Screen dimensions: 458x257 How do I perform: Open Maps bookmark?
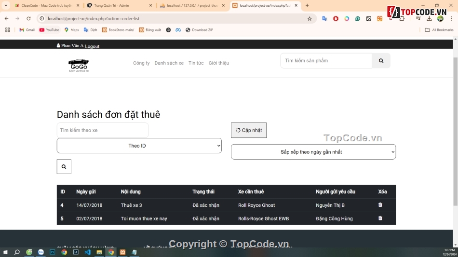point(71,30)
